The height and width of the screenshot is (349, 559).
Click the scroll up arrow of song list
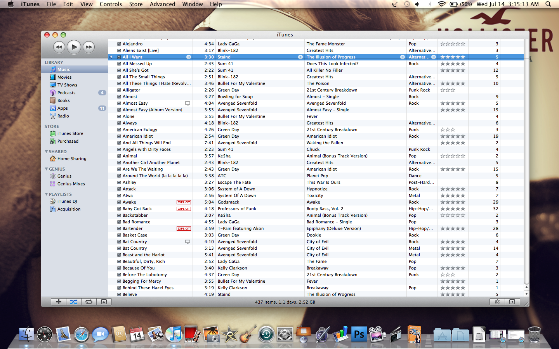(526, 287)
